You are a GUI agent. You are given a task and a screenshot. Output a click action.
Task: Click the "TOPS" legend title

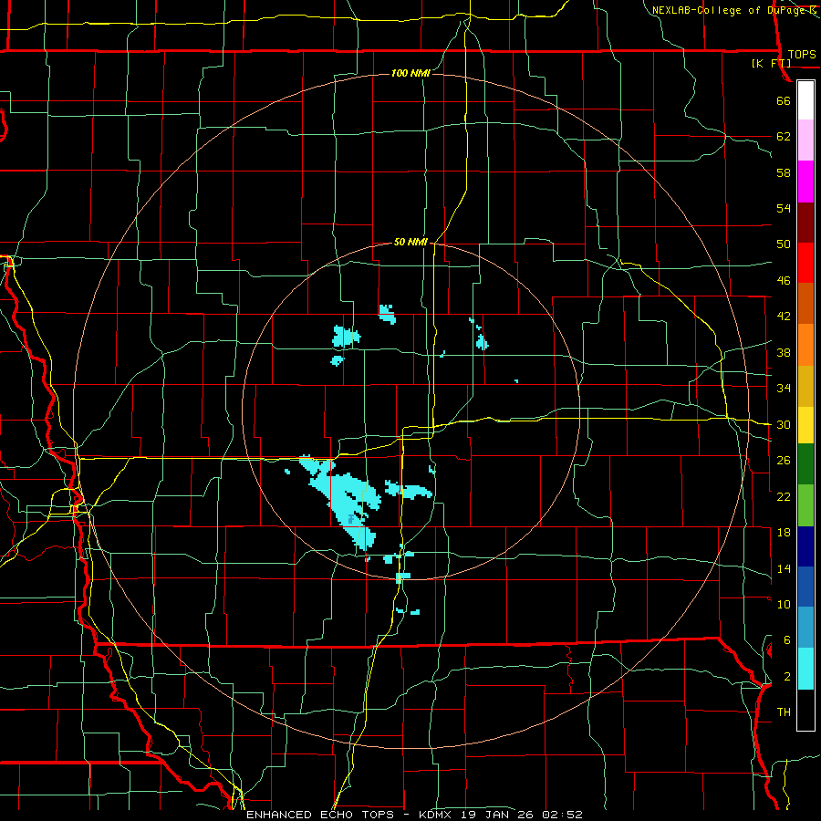pos(802,55)
